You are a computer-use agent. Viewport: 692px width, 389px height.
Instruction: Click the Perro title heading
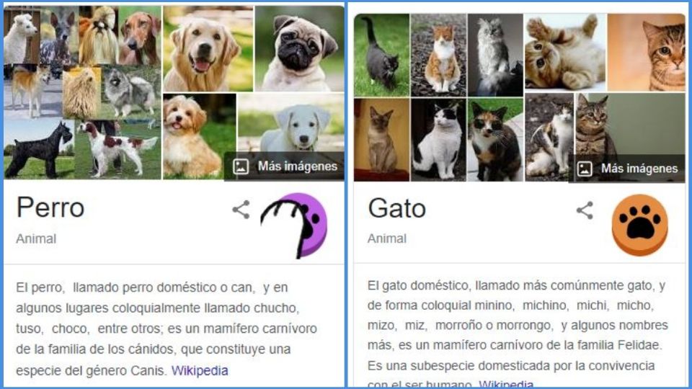point(50,207)
